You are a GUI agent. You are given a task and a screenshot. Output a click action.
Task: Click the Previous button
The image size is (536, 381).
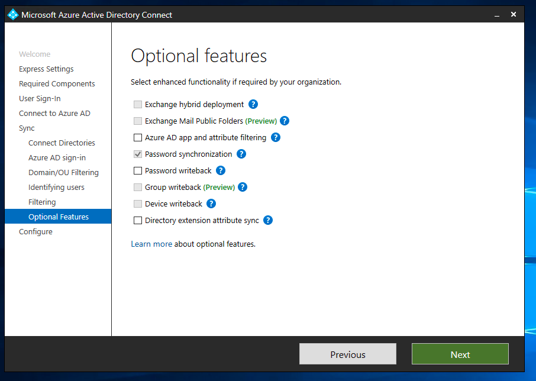point(348,354)
